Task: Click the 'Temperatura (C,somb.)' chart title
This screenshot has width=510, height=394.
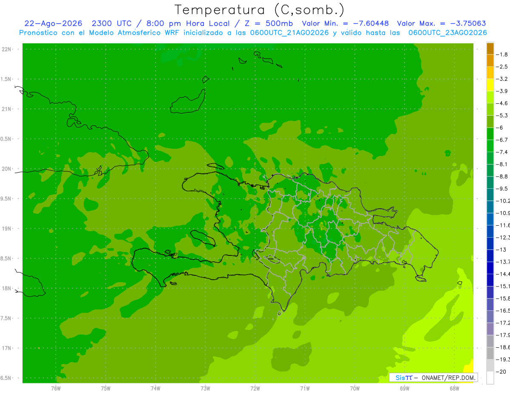Action: pos(260,10)
